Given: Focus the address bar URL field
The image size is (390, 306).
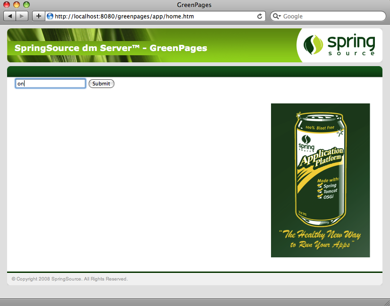Looking at the screenshot, I should click(155, 16).
